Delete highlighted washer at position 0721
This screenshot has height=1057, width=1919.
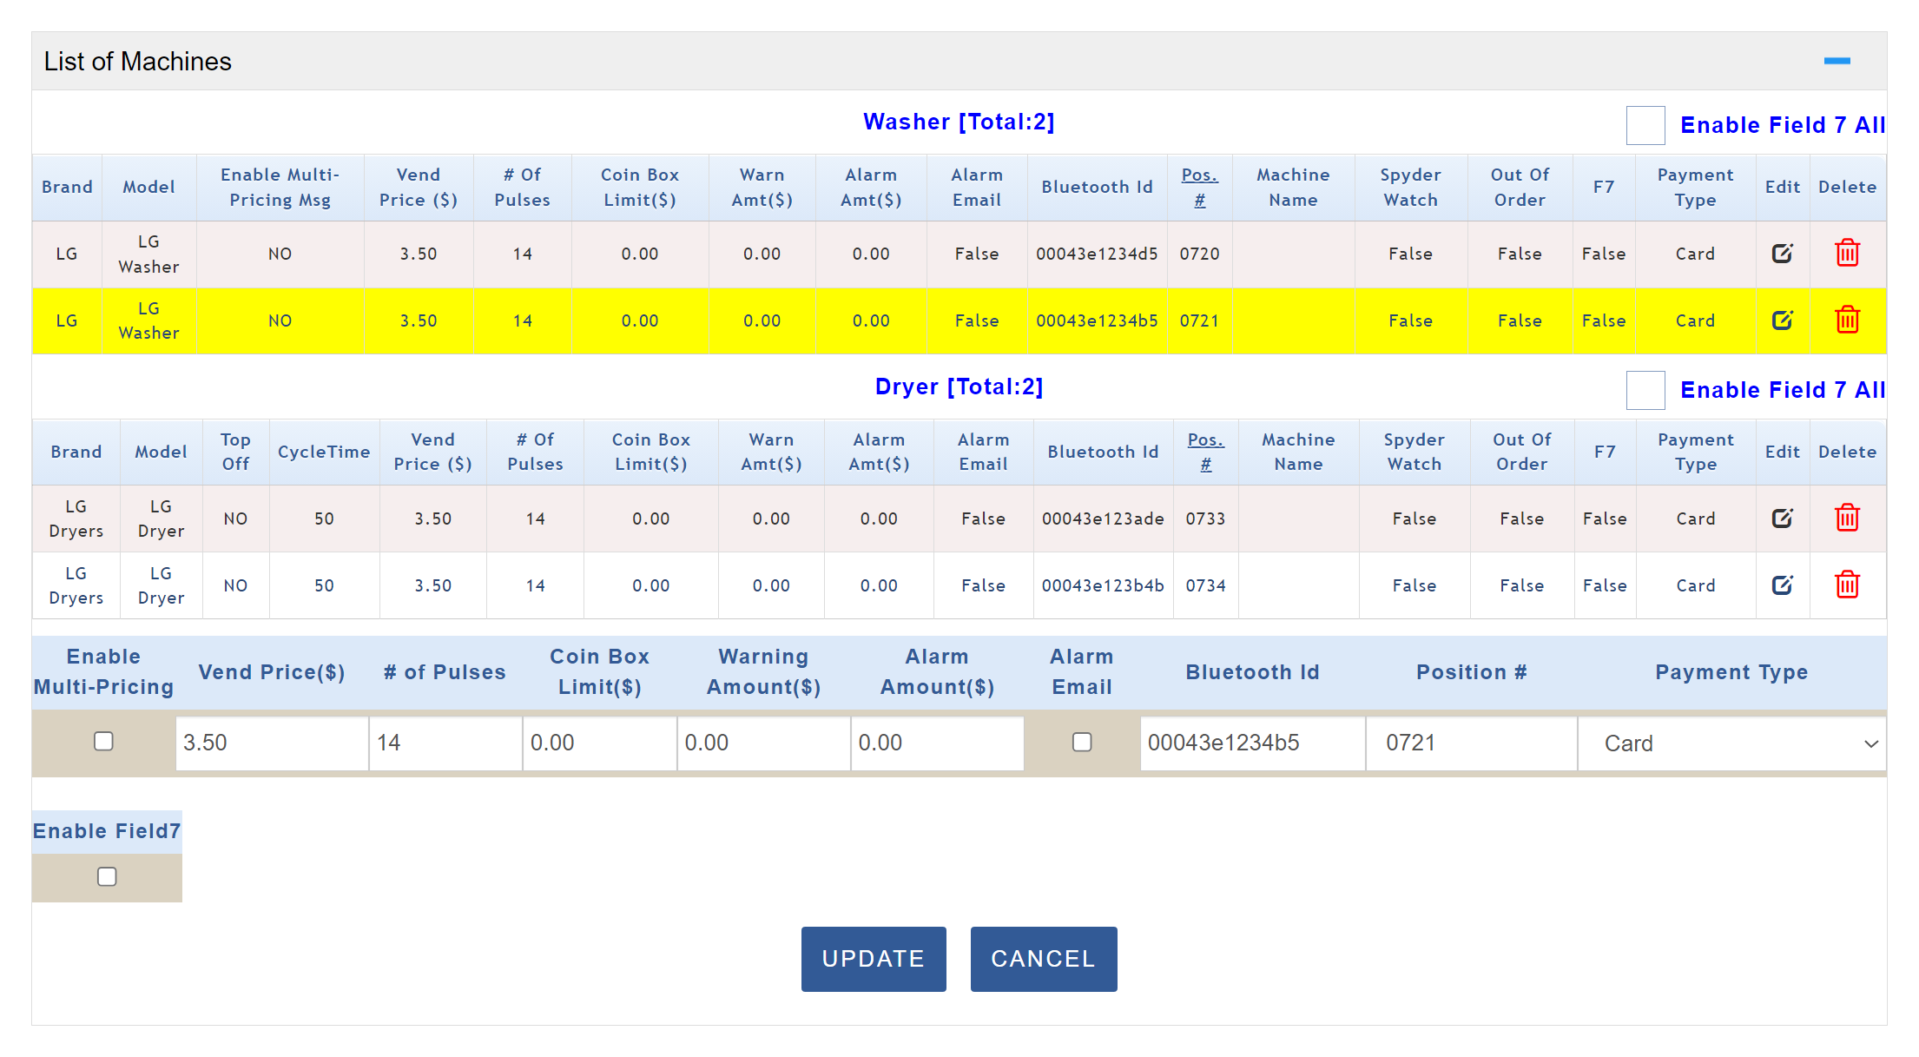[1847, 320]
